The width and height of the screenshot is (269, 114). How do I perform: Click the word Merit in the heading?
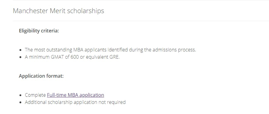click(58, 11)
